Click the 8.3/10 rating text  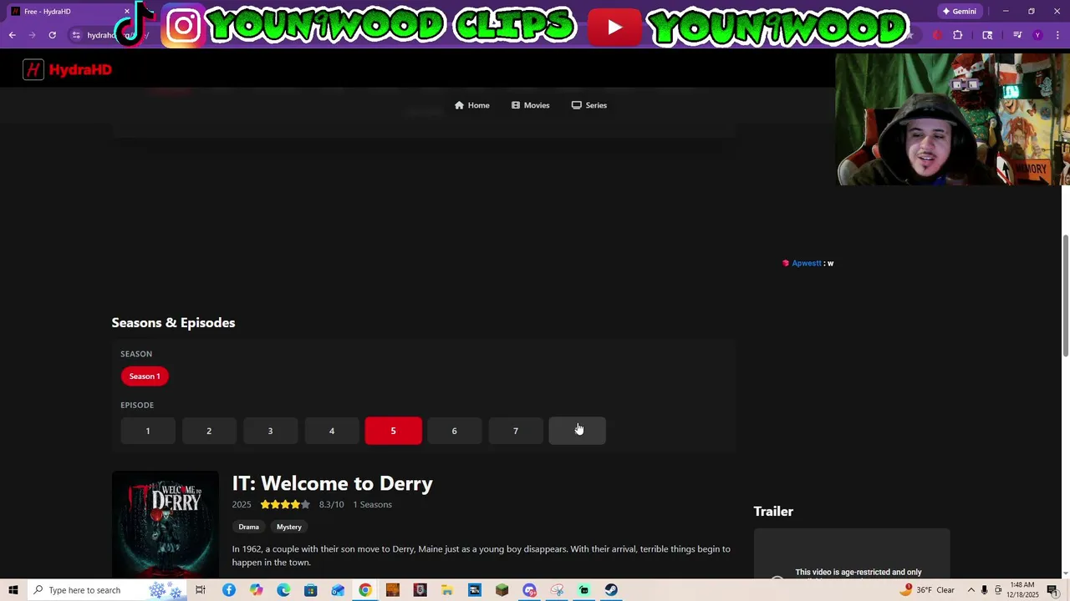(331, 504)
